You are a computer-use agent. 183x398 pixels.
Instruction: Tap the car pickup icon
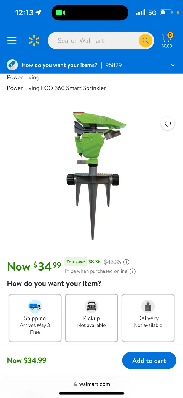pos(91,306)
